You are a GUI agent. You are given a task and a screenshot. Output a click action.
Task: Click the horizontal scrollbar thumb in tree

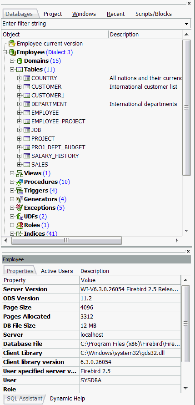66,240
